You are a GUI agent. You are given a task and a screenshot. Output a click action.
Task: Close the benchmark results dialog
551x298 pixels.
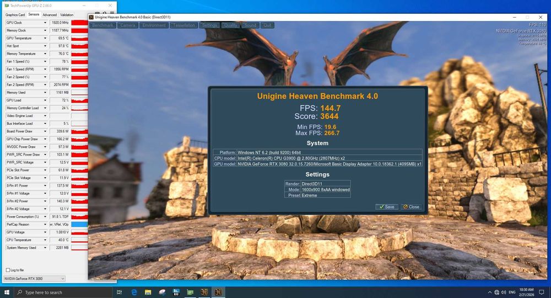point(411,207)
